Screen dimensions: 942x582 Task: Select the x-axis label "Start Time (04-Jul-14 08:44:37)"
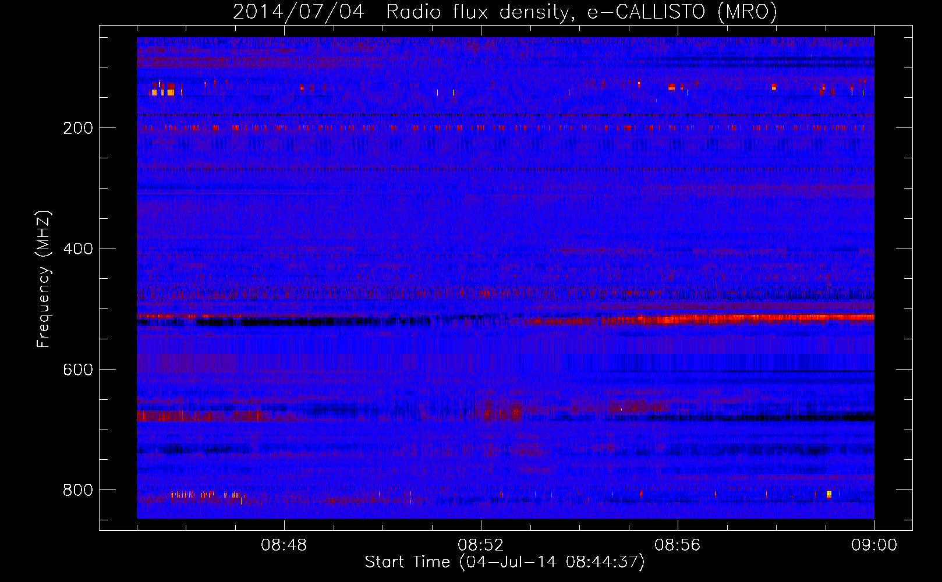[x=505, y=562]
